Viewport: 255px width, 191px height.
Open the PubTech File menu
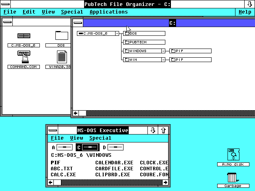pyautogui.click(x=10, y=12)
